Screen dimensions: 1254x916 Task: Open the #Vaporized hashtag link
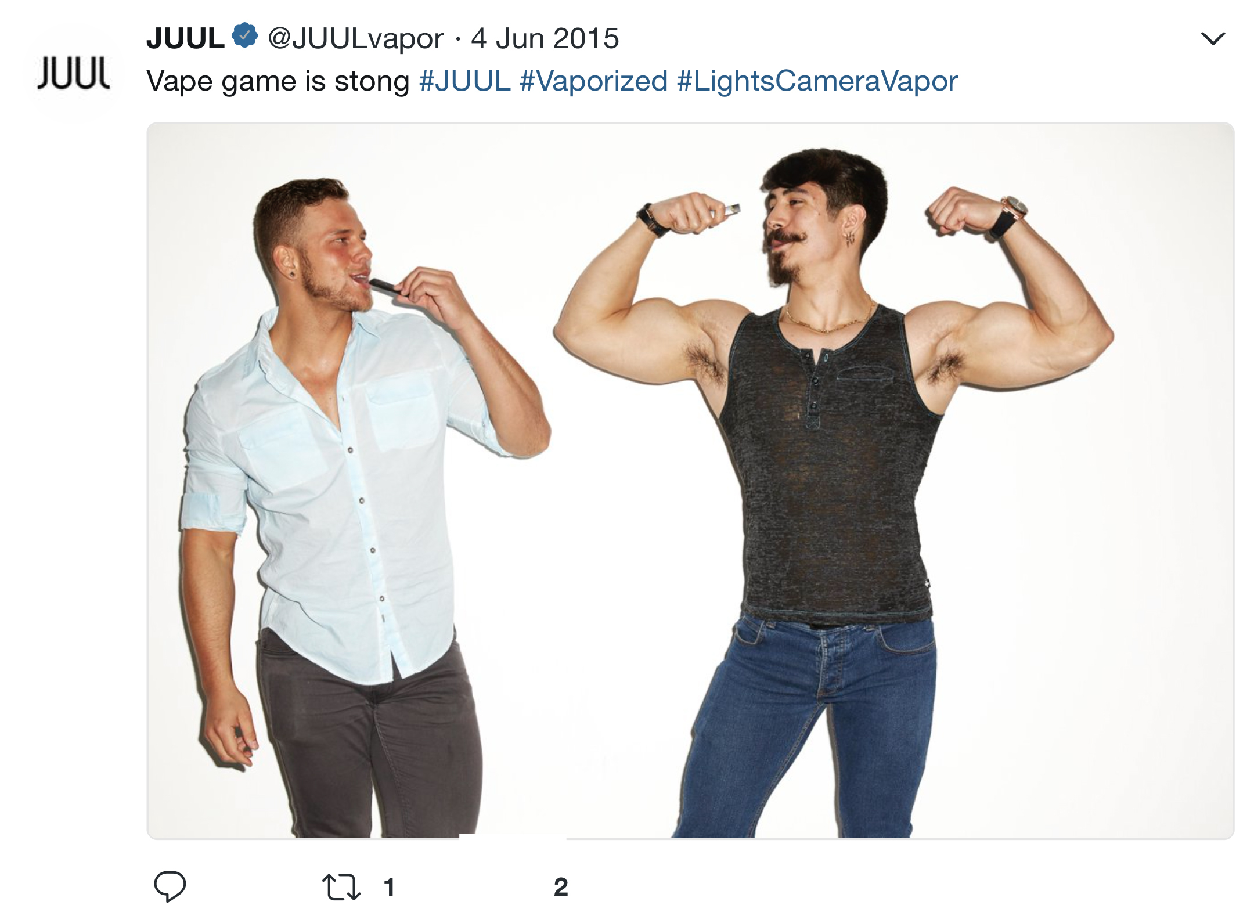coord(593,81)
